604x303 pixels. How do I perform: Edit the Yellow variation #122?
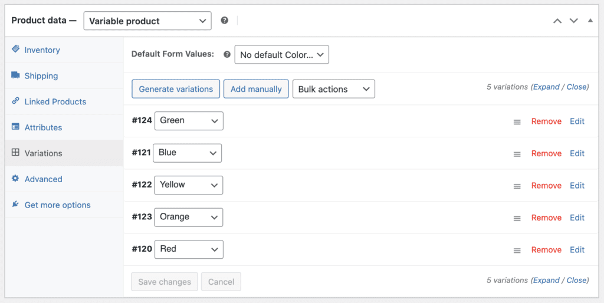point(577,186)
